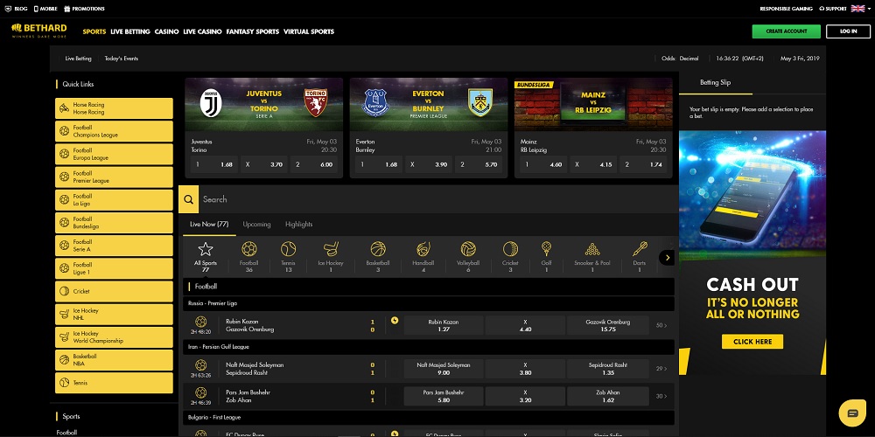Open Football Bundesliga quick link
875x437 pixels.
(x=114, y=222)
